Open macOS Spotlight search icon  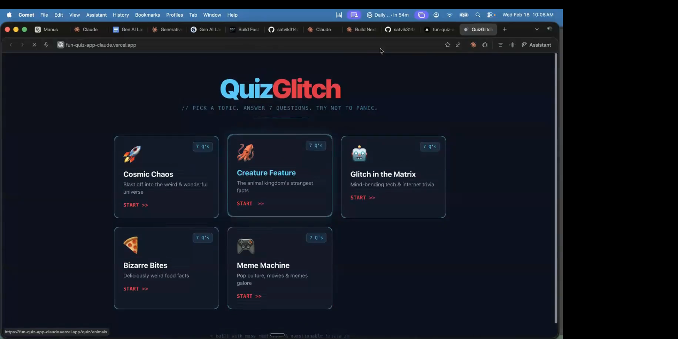click(x=478, y=15)
